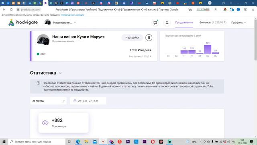Open Opera browser from taskbar
This screenshot has width=257, height=145.
(153, 141)
